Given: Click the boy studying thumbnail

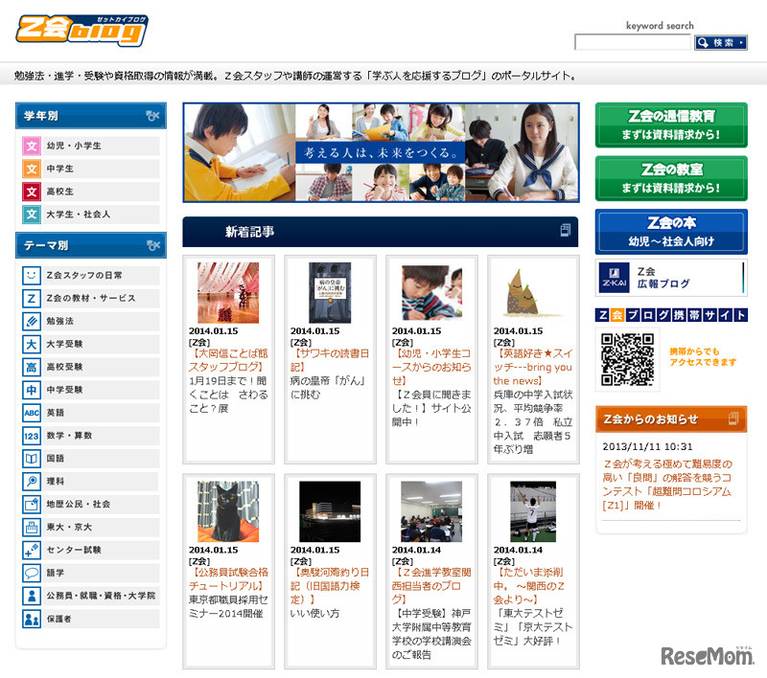Looking at the screenshot, I should click(431, 293).
